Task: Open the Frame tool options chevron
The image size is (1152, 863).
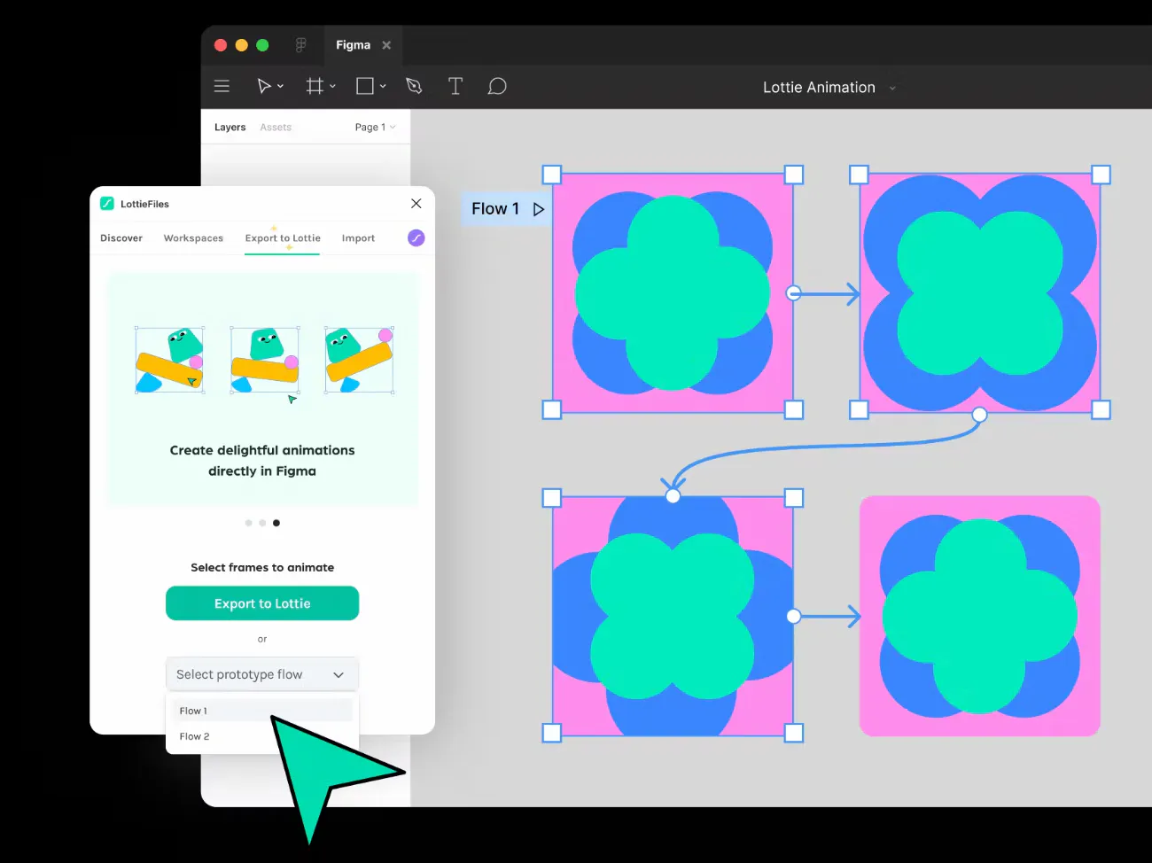Action: 332,86
